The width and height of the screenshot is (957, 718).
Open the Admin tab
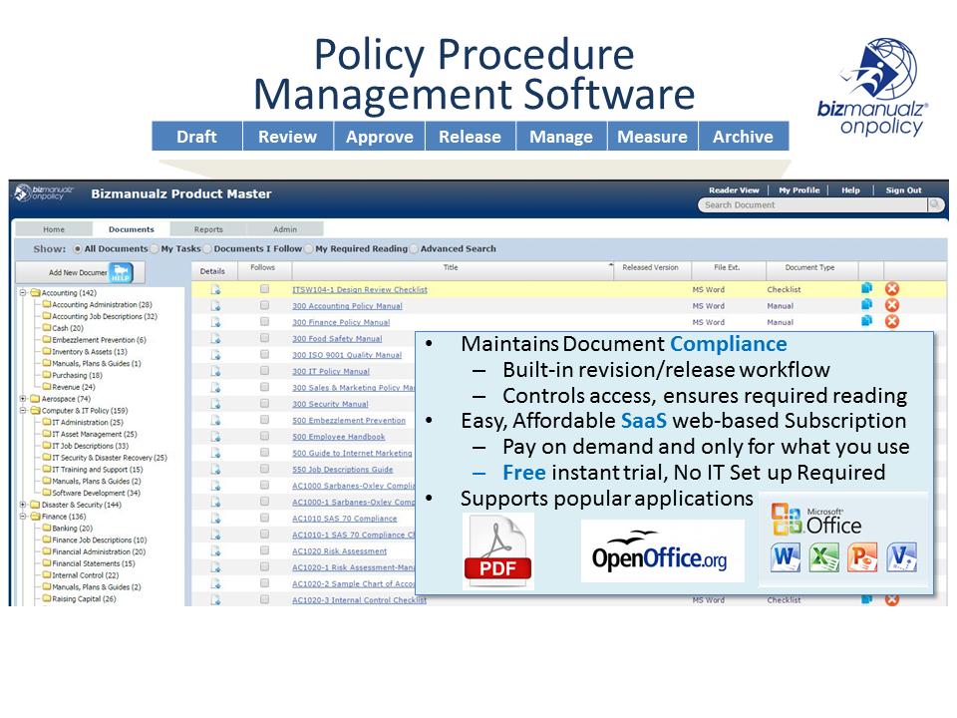285,229
